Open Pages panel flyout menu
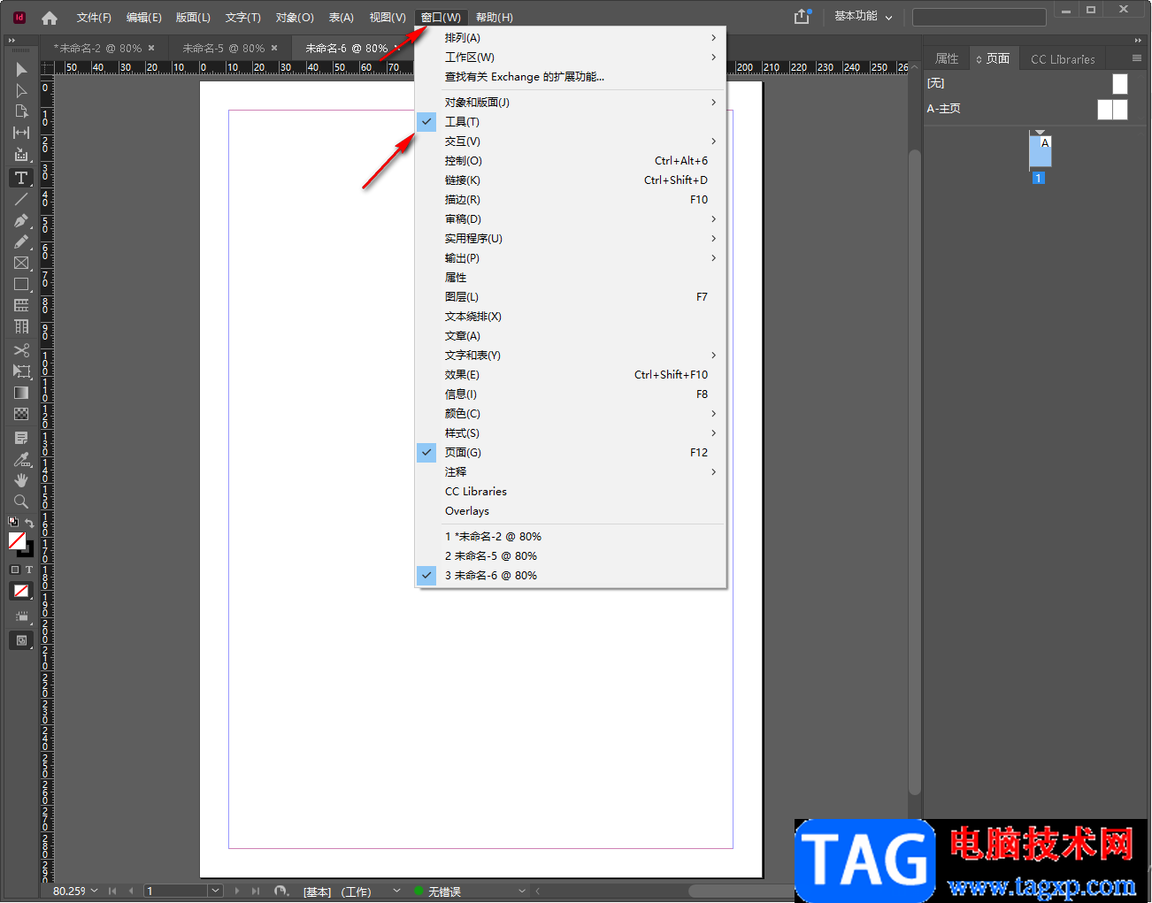The image size is (1152, 903). coord(1137,58)
